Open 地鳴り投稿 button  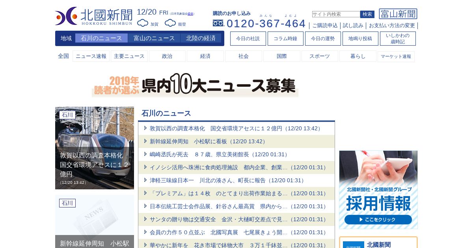click(x=360, y=39)
